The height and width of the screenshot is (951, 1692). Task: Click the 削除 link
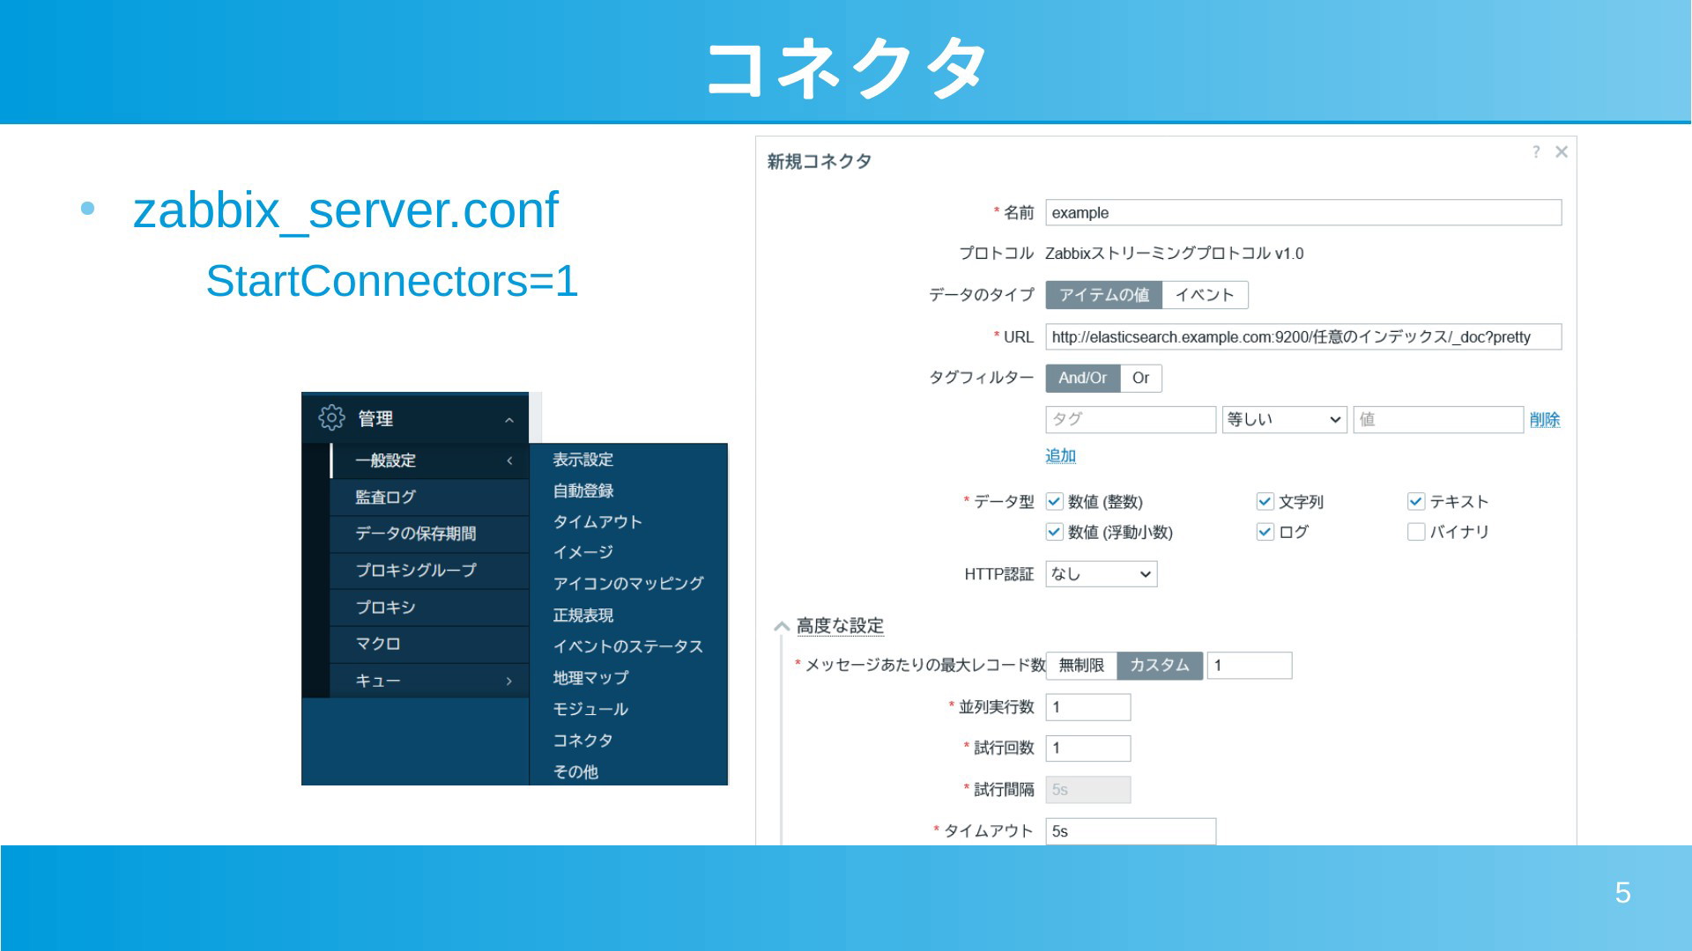[1545, 420]
